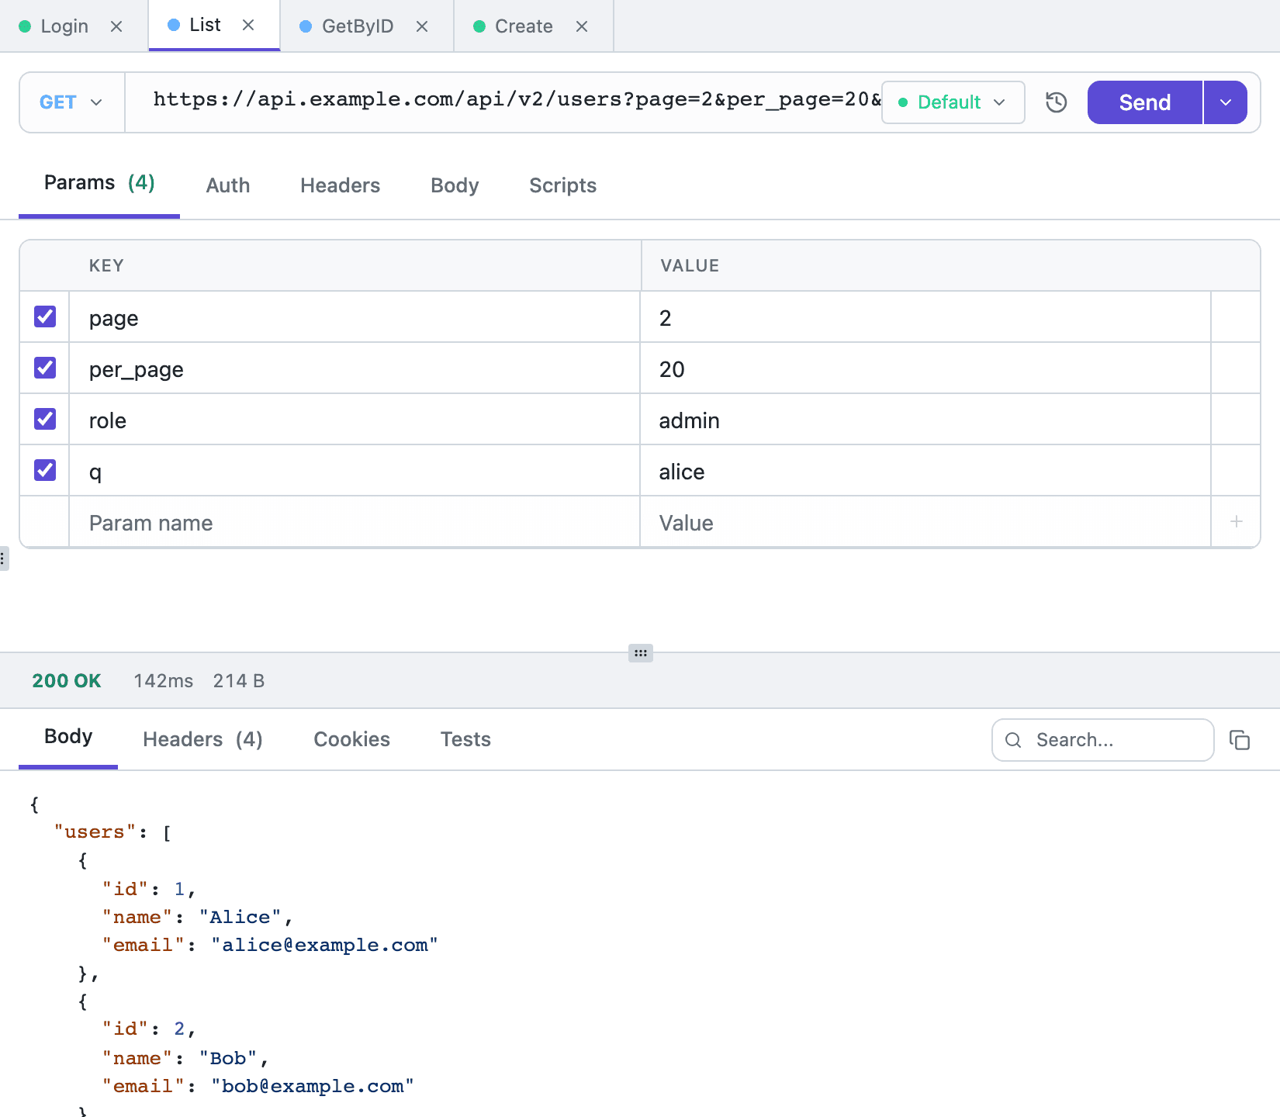Click the 'per_page' key cell
Viewport: 1280px width, 1117px height.
(x=355, y=369)
